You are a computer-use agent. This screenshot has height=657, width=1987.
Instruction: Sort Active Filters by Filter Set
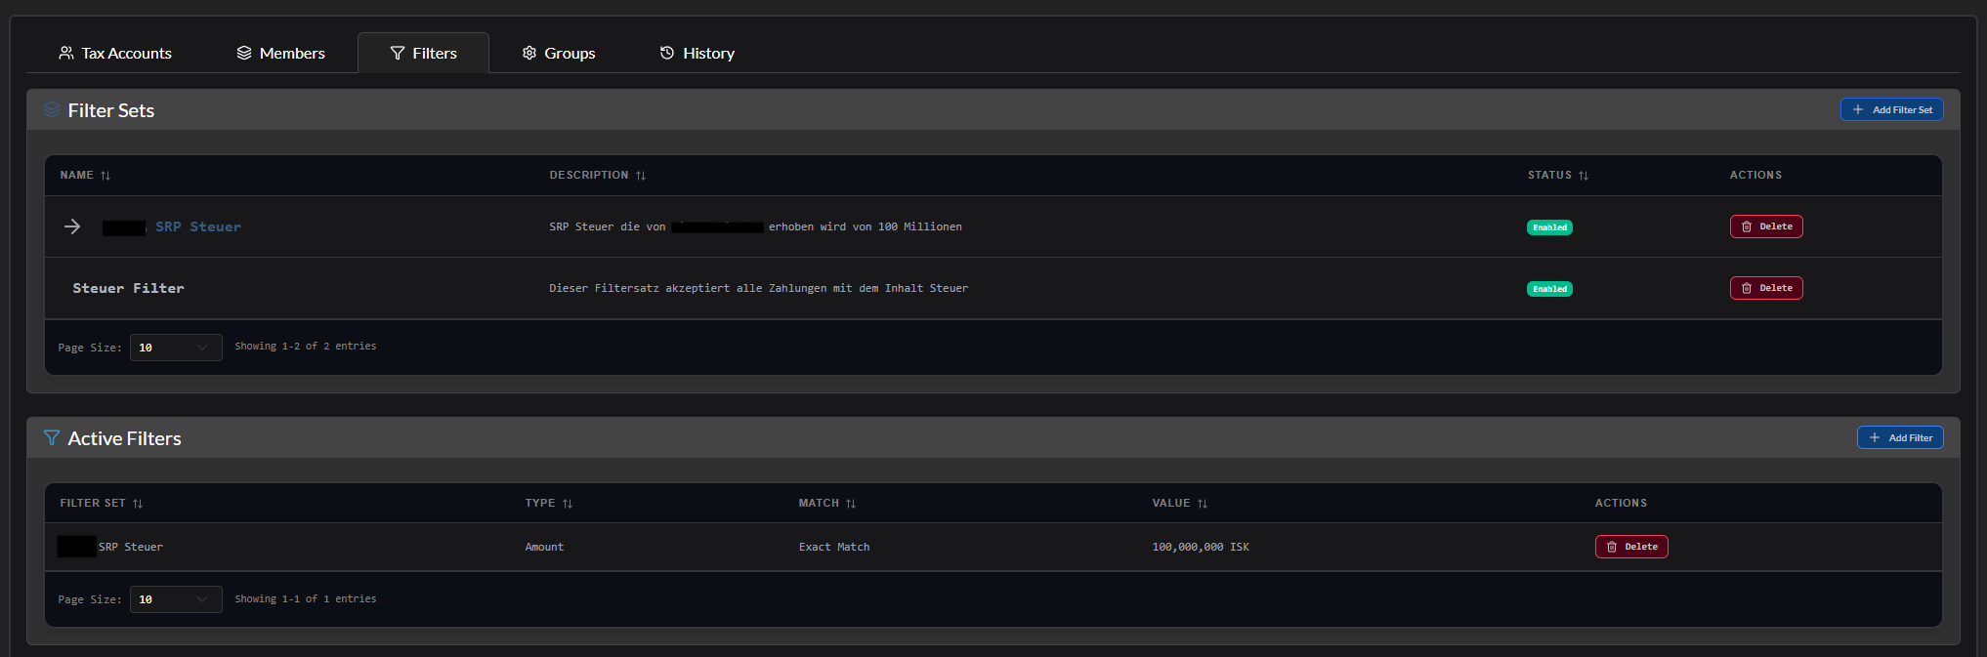pyautogui.click(x=101, y=504)
